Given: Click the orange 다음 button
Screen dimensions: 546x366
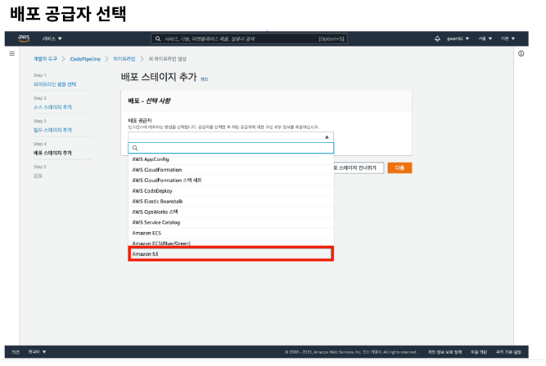Looking at the screenshot, I should coord(399,167).
